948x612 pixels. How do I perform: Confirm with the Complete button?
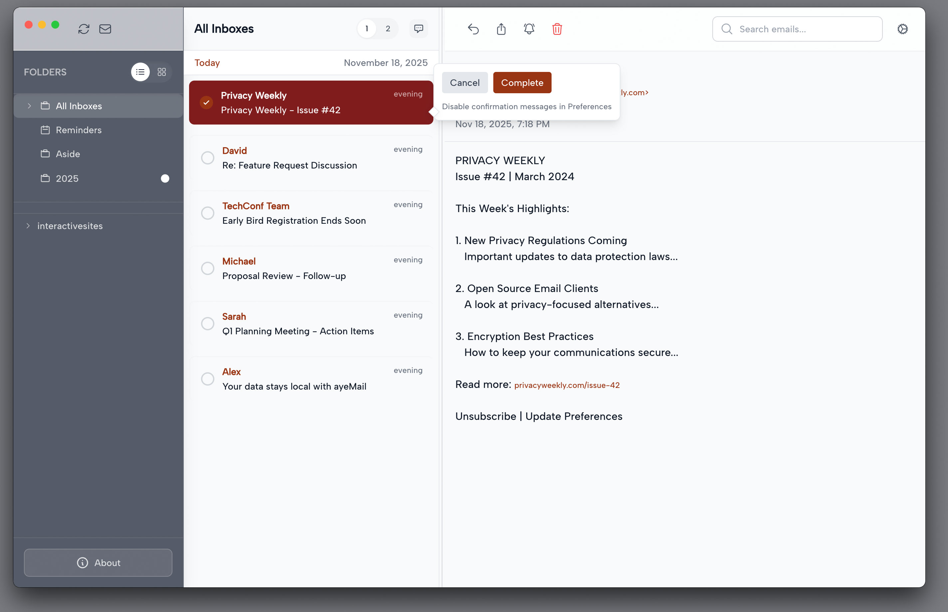coord(522,82)
